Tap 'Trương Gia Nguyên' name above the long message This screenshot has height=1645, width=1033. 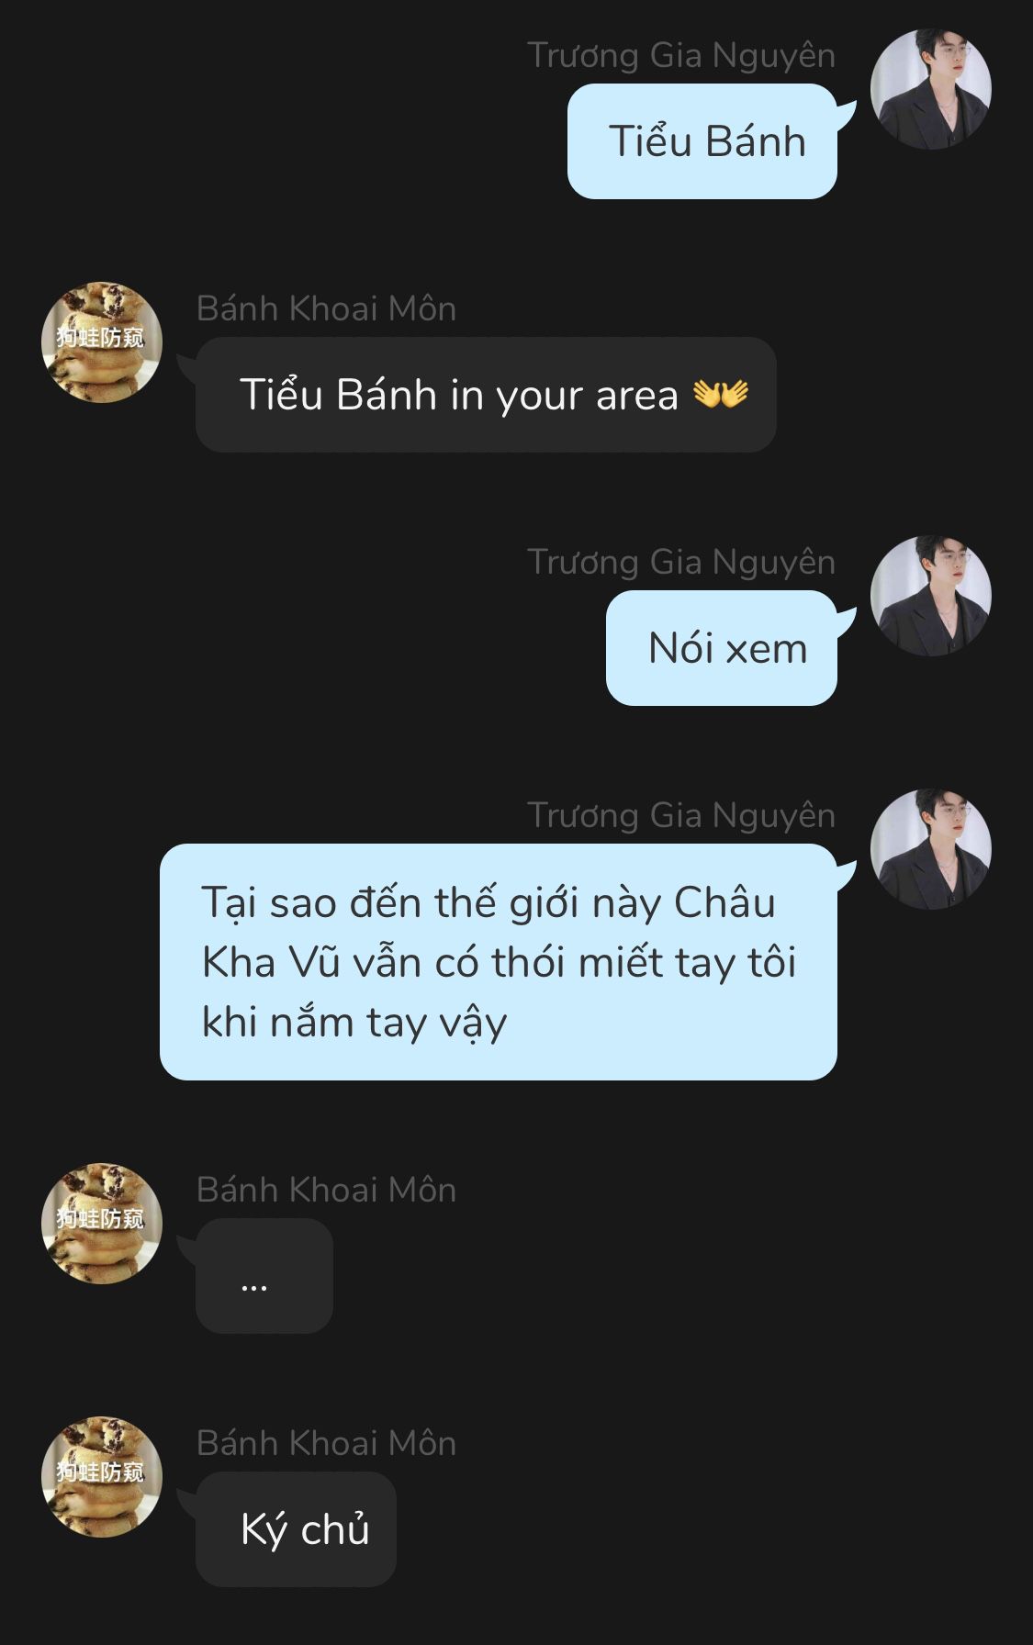[x=681, y=816]
